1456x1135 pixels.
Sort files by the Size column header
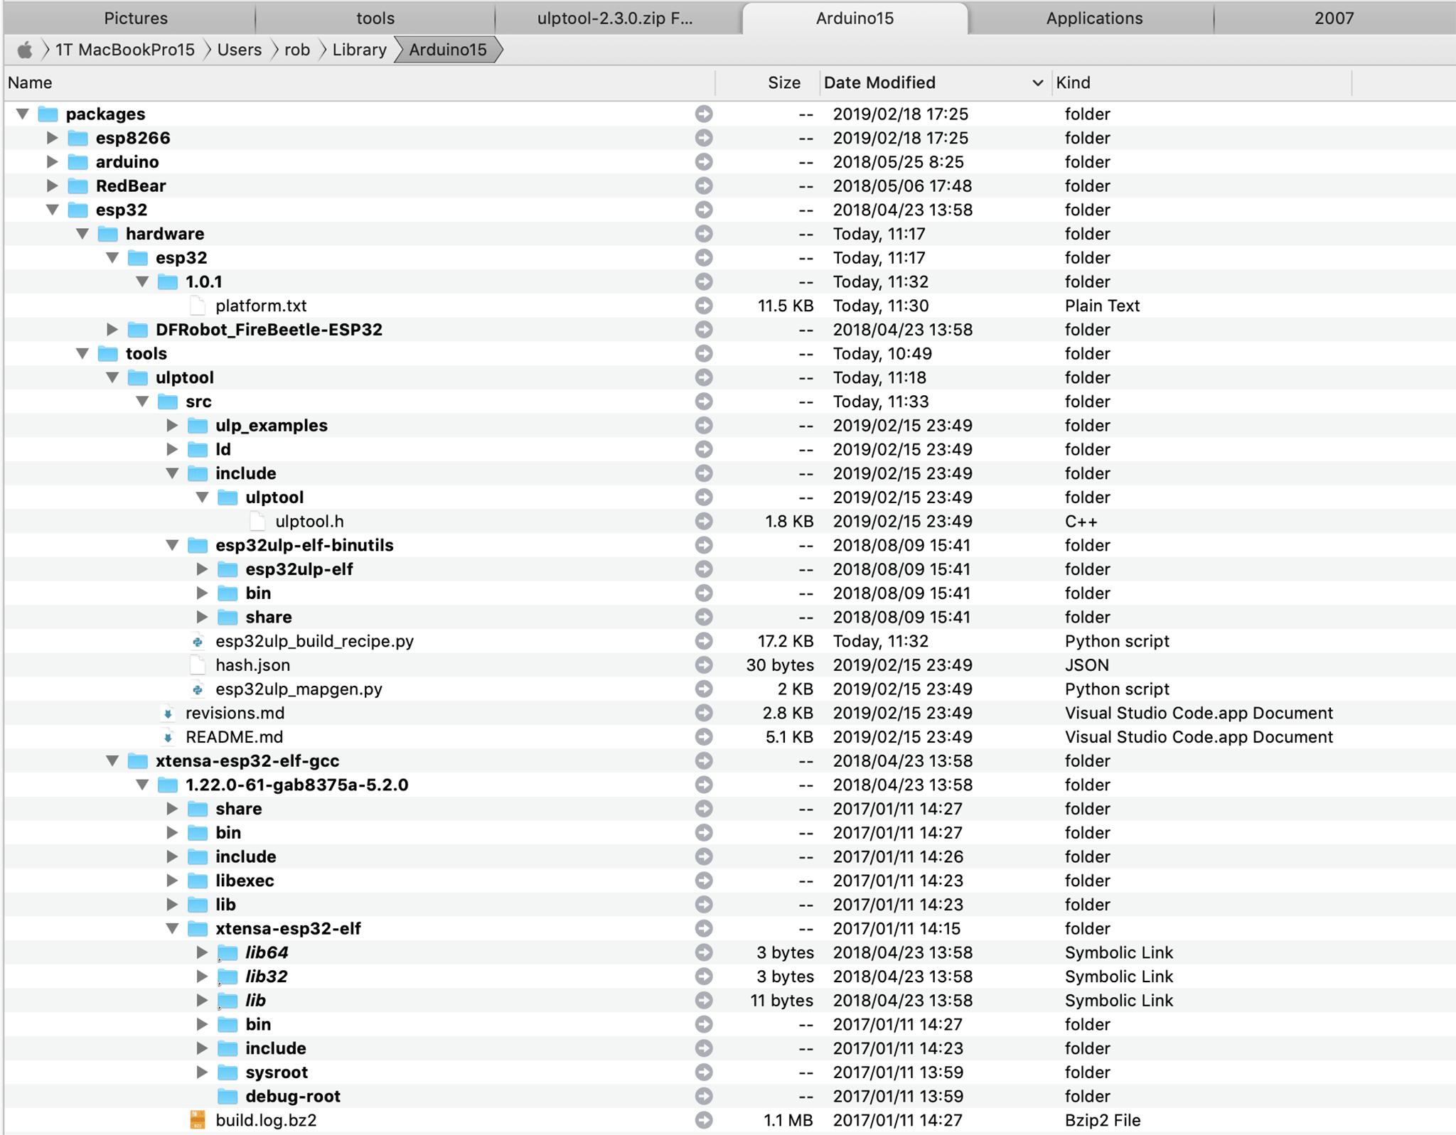783,82
